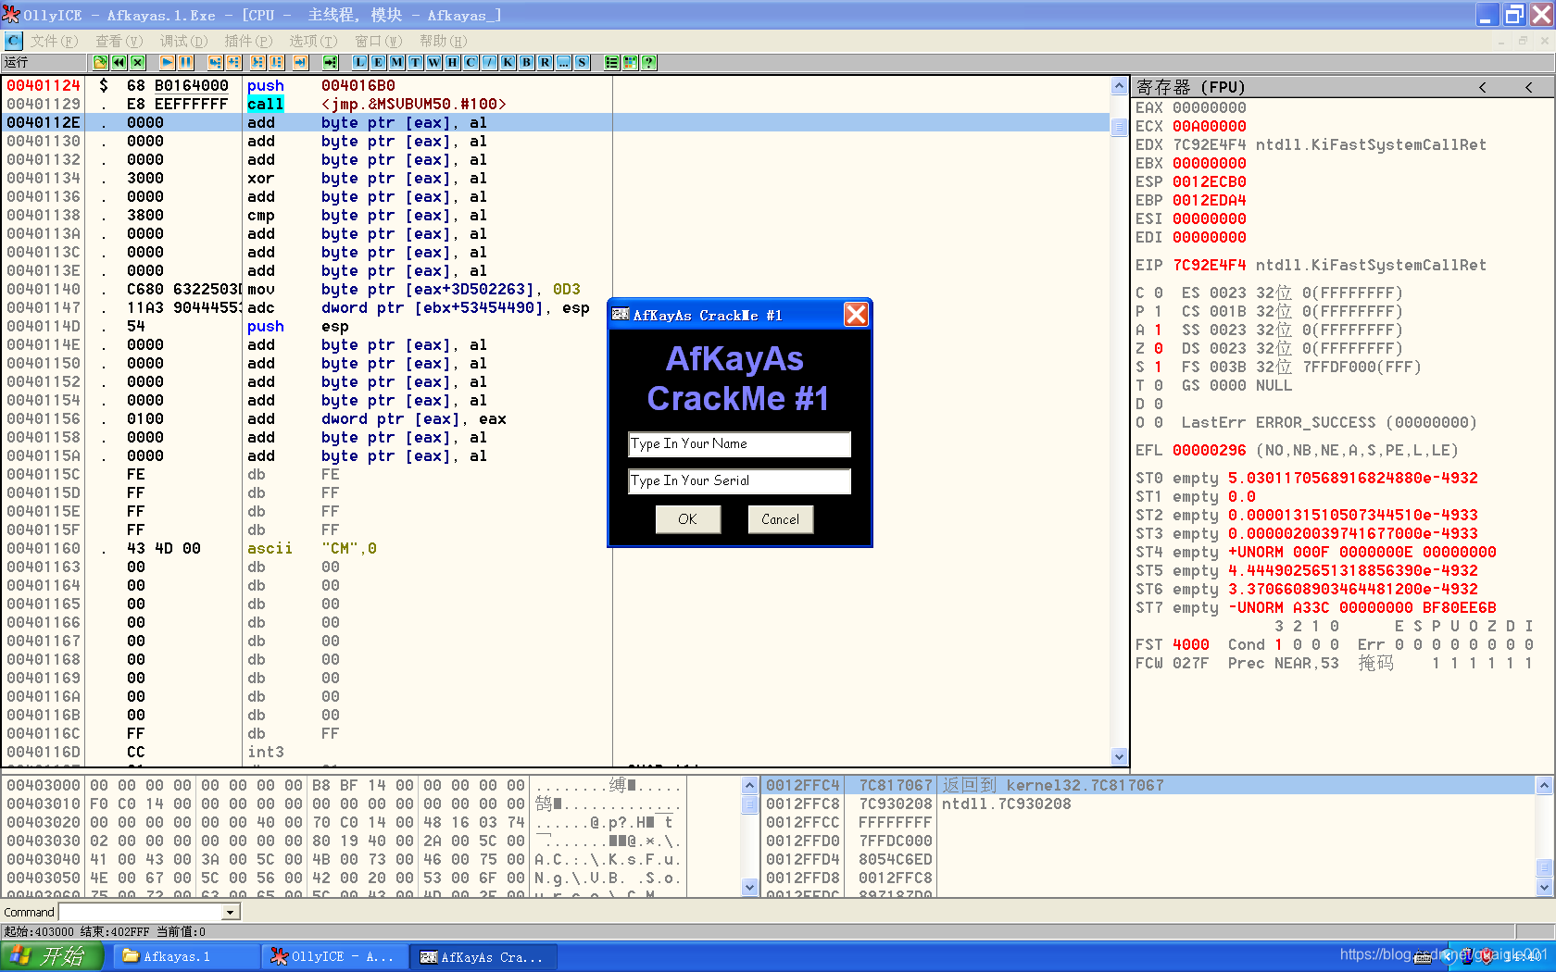Click Cancel in AfKayAs CrackMe dialog
Viewport: 1556px width, 972px height.
point(780,519)
